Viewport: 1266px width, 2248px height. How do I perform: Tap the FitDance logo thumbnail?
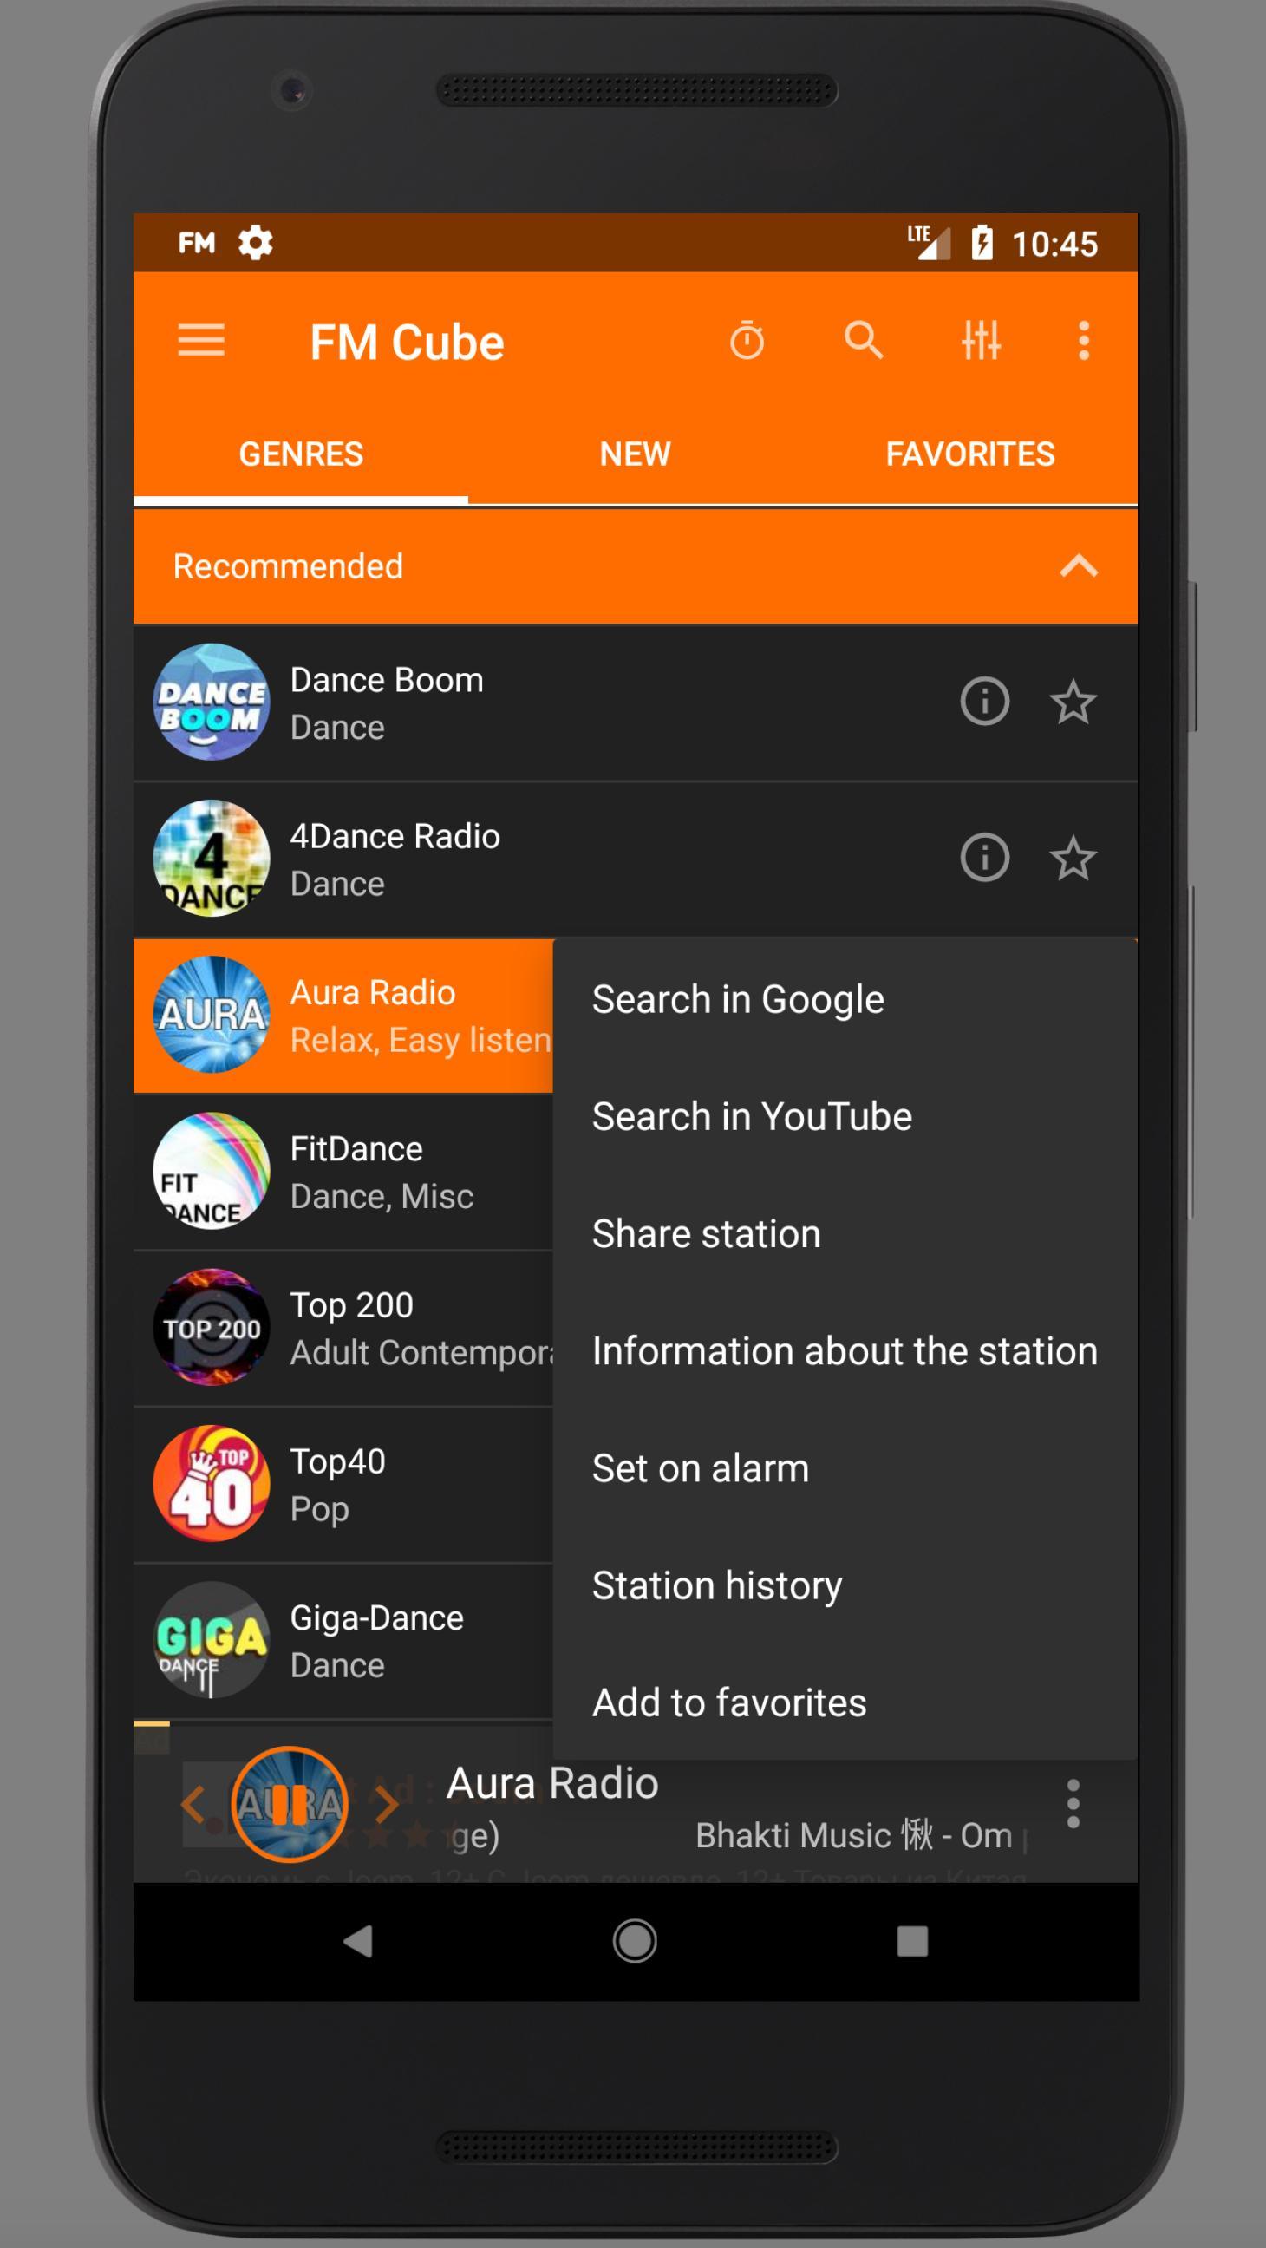click(212, 1170)
